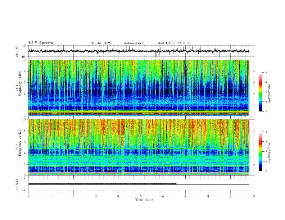This screenshot has width=285, height=220.
Task: Click time axis tick label "0"
Action: tap(28, 196)
